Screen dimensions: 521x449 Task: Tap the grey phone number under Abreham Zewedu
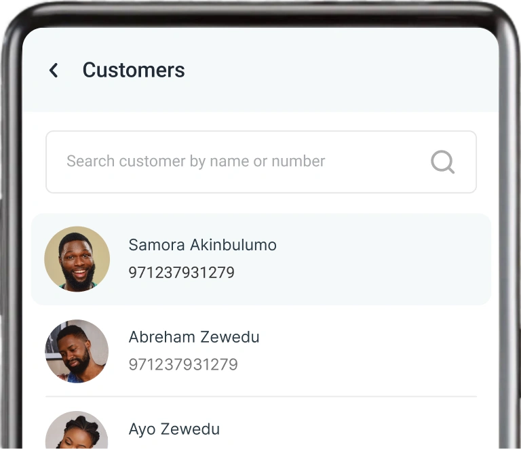[x=183, y=364]
